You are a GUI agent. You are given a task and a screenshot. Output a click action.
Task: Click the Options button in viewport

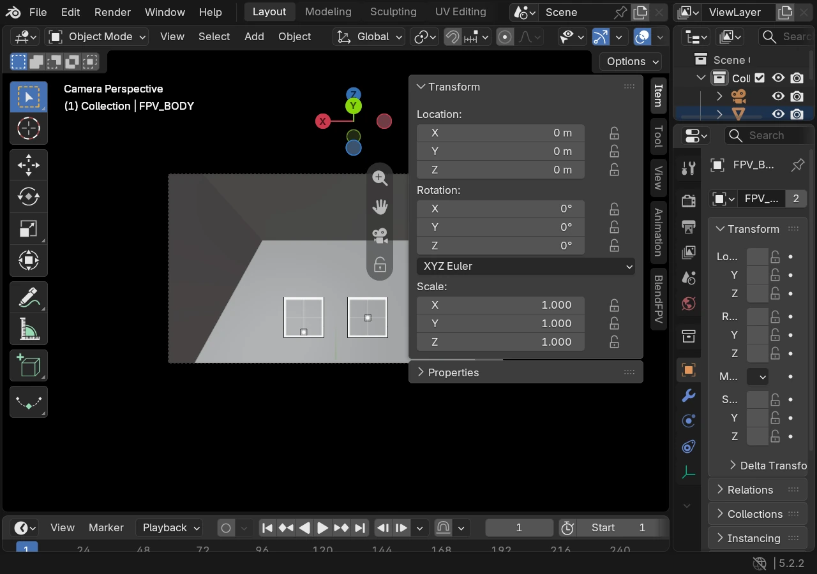click(x=631, y=61)
